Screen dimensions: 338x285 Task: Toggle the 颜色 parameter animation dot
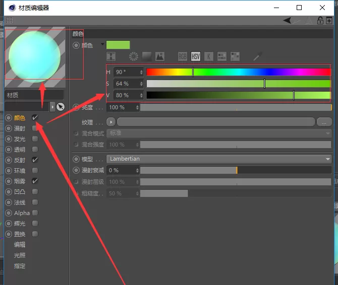pyautogui.click(x=76, y=45)
